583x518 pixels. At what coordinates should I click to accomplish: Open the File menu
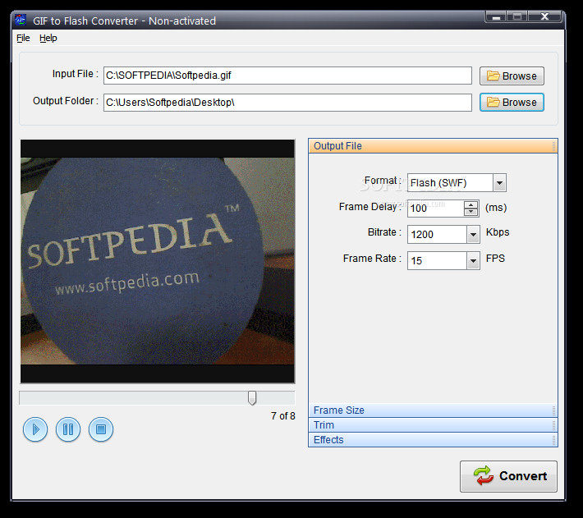[23, 38]
